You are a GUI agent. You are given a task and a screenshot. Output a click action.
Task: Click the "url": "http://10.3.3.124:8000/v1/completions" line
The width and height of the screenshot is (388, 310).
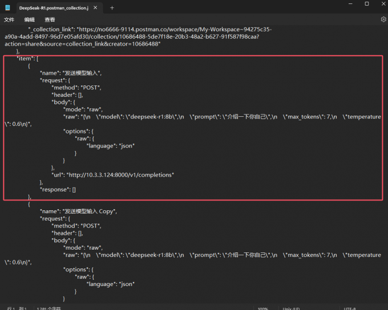click(x=113, y=175)
